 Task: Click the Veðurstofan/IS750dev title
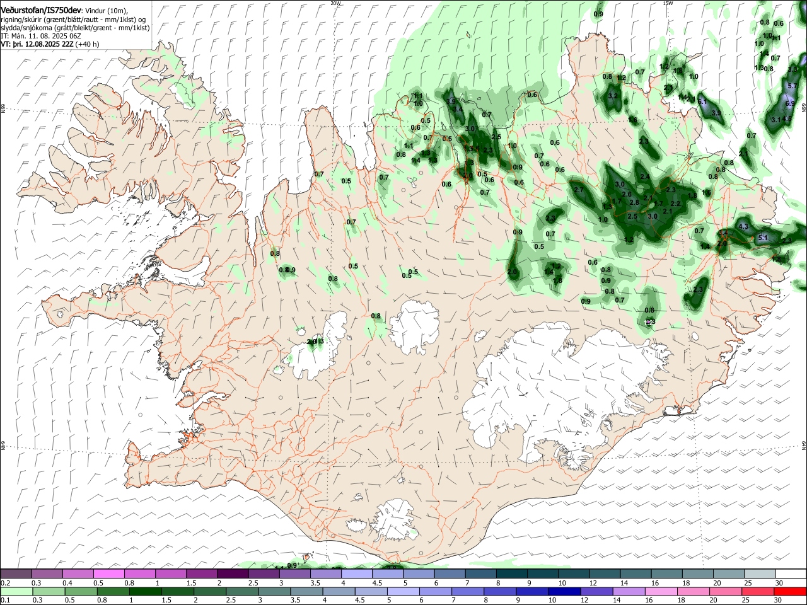click(x=41, y=11)
